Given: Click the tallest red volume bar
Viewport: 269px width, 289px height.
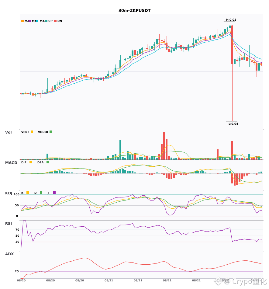Looking at the screenshot, I should (164, 146).
